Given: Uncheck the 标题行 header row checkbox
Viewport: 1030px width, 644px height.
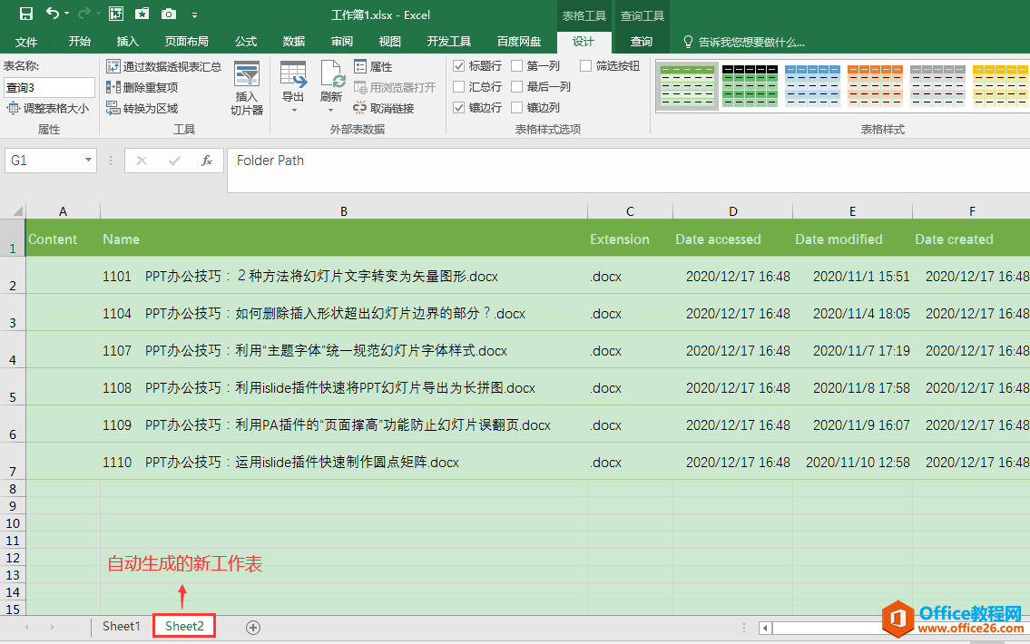Looking at the screenshot, I should (x=459, y=66).
